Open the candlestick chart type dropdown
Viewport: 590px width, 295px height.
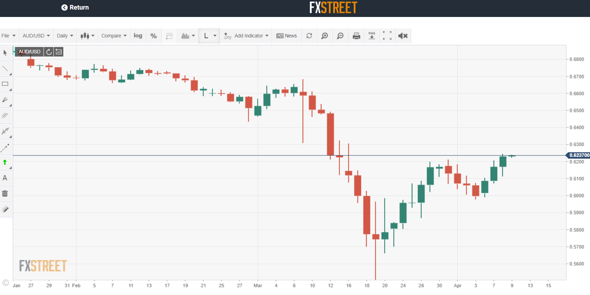87,36
